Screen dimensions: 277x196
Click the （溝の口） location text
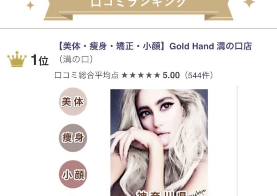(76, 60)
